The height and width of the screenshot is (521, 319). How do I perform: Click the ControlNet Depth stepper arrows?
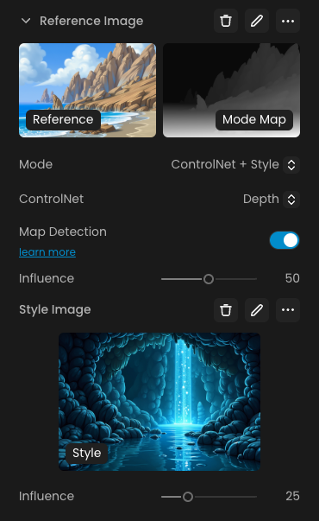pyautogui.click(x=291, y=200)
